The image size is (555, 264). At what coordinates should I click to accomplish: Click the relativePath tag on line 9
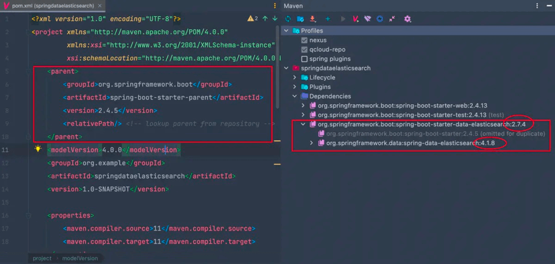pyautogui.click(x=93, y=124)
